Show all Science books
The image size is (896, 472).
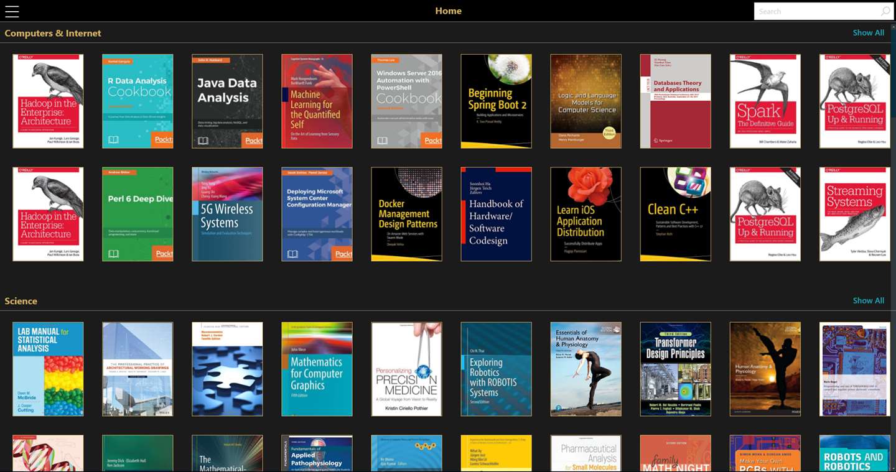pyautogui.click(x=868, y=300)
